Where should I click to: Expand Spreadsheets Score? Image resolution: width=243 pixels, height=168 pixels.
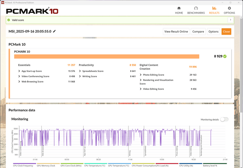[x=80, y=71]
